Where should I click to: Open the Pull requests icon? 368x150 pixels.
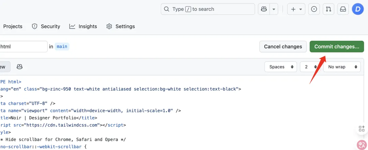click(x=328, y=9)
